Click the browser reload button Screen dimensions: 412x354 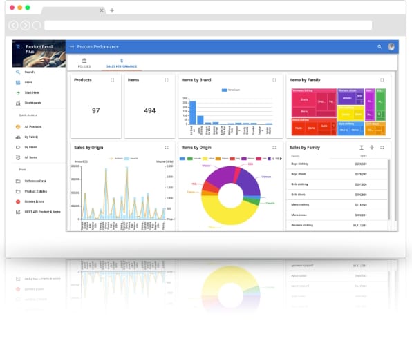(x=37, y=26)
